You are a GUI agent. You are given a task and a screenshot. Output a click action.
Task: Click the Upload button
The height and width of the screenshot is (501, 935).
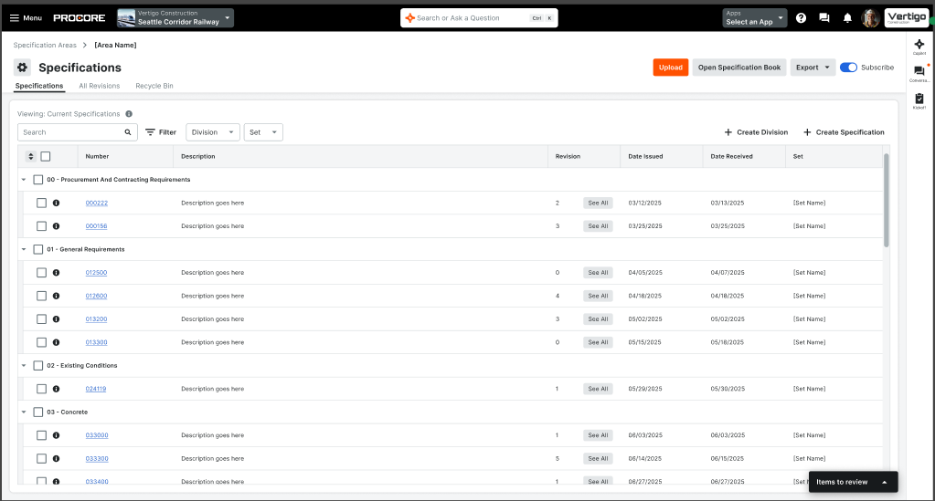[x=670, y=68]
